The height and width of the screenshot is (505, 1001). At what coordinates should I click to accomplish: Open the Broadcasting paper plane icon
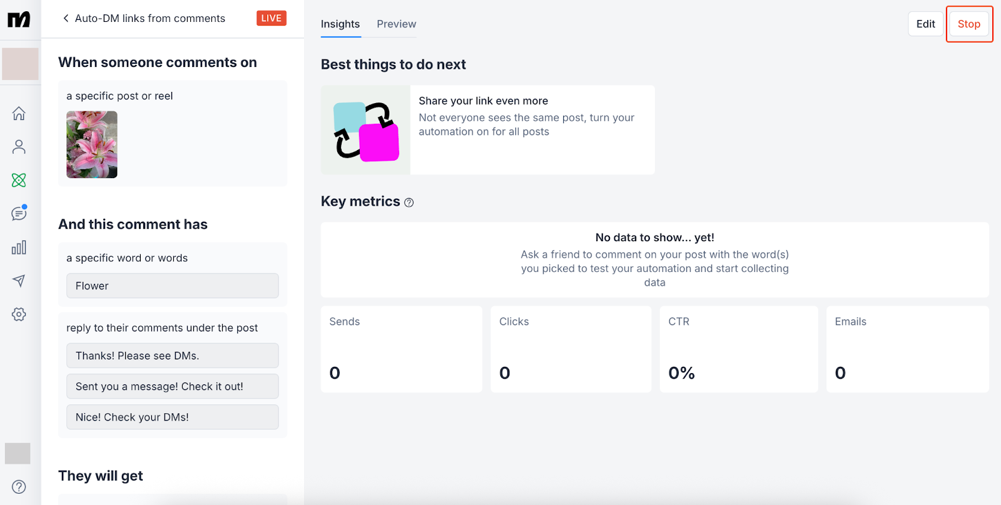(x=19, y=281)
